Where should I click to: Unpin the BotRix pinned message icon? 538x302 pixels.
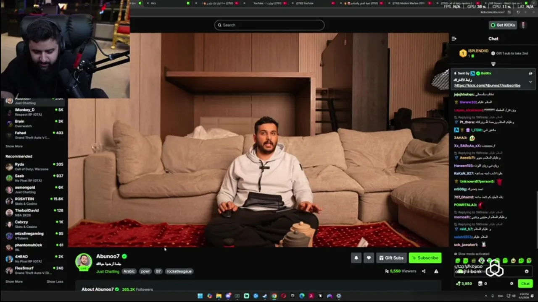[530, 73]
